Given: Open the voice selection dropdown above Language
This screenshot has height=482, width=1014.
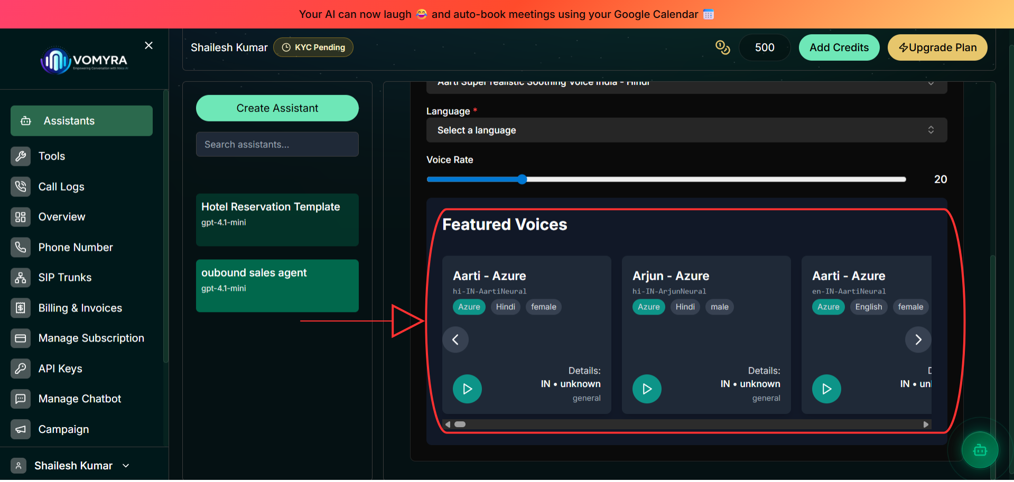Looking at the screenshot, I should pos(686,87).
